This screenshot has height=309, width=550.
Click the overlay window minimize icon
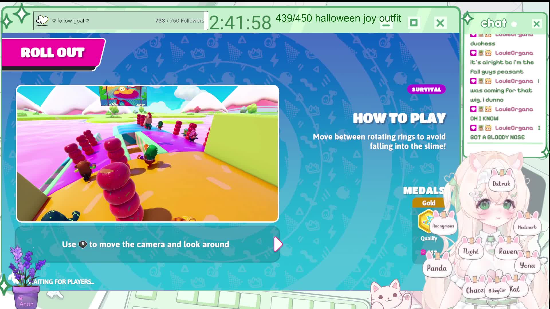coord(386,25)
